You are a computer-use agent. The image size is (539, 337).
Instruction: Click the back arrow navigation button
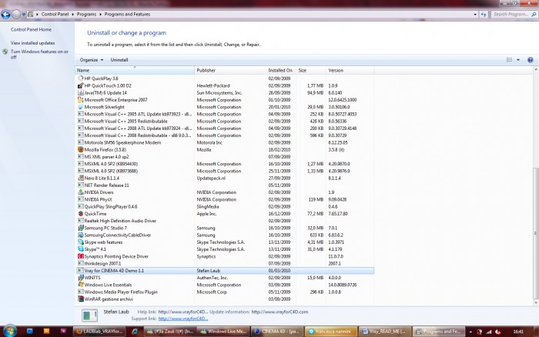click(5, 15)
